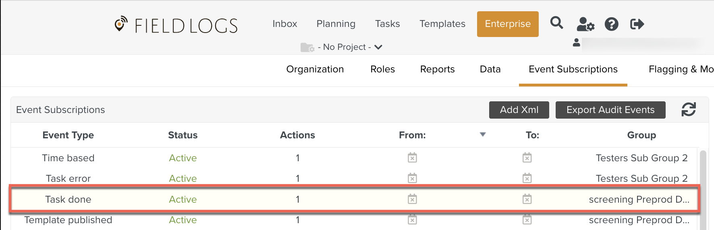Click the logout arrow icon
714x230 pixels.
tap(637, 24)
